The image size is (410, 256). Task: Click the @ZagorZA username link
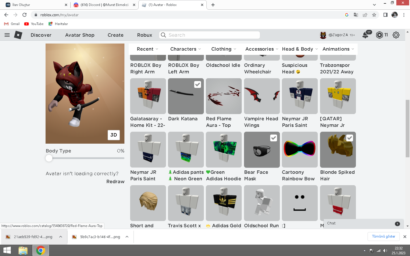pyautogui.click(x=338, y=35)
